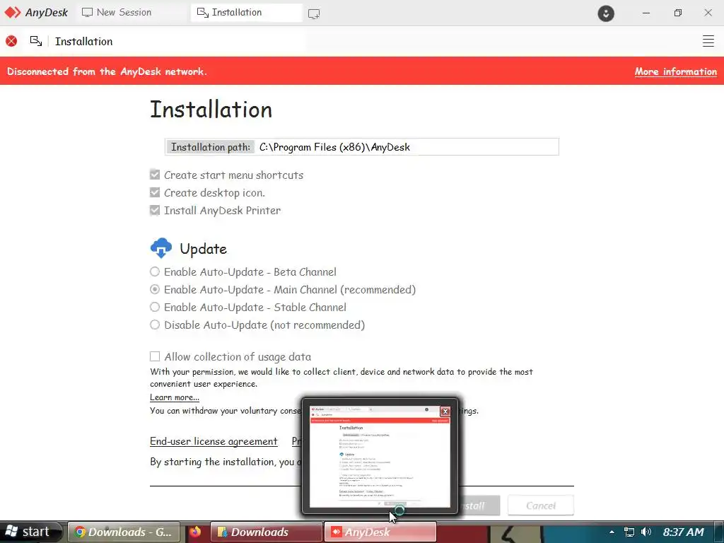724x543 pixels.
Task: Click the Cancel button
Action: point(541,506)
